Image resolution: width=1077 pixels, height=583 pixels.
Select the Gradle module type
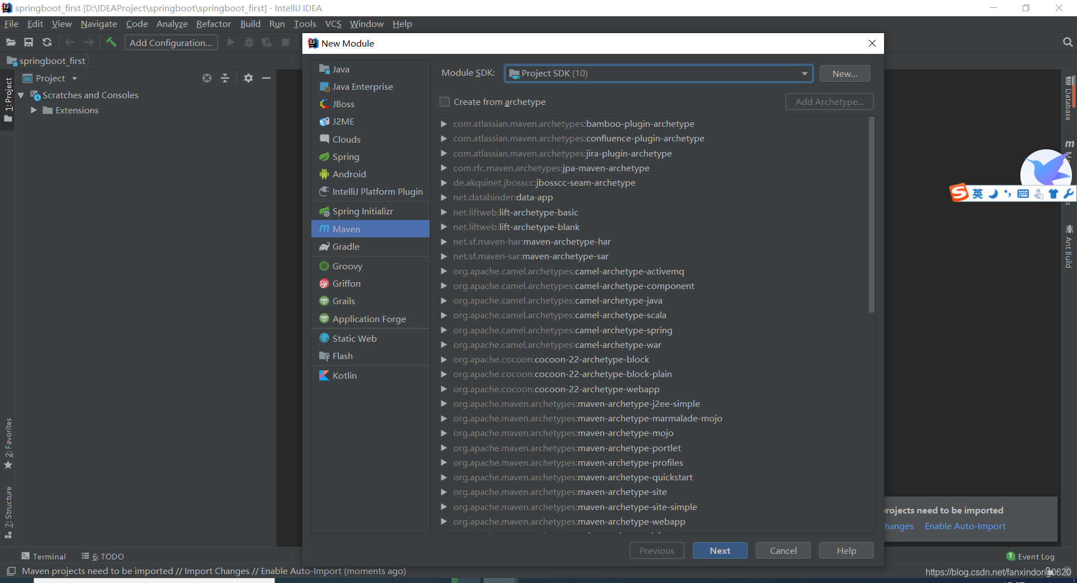point(370,246)
